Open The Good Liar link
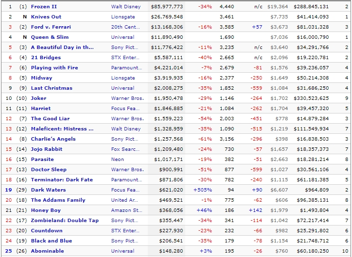Image resolution: width=352 pixels, height=257 pixels. coord(50,119)
